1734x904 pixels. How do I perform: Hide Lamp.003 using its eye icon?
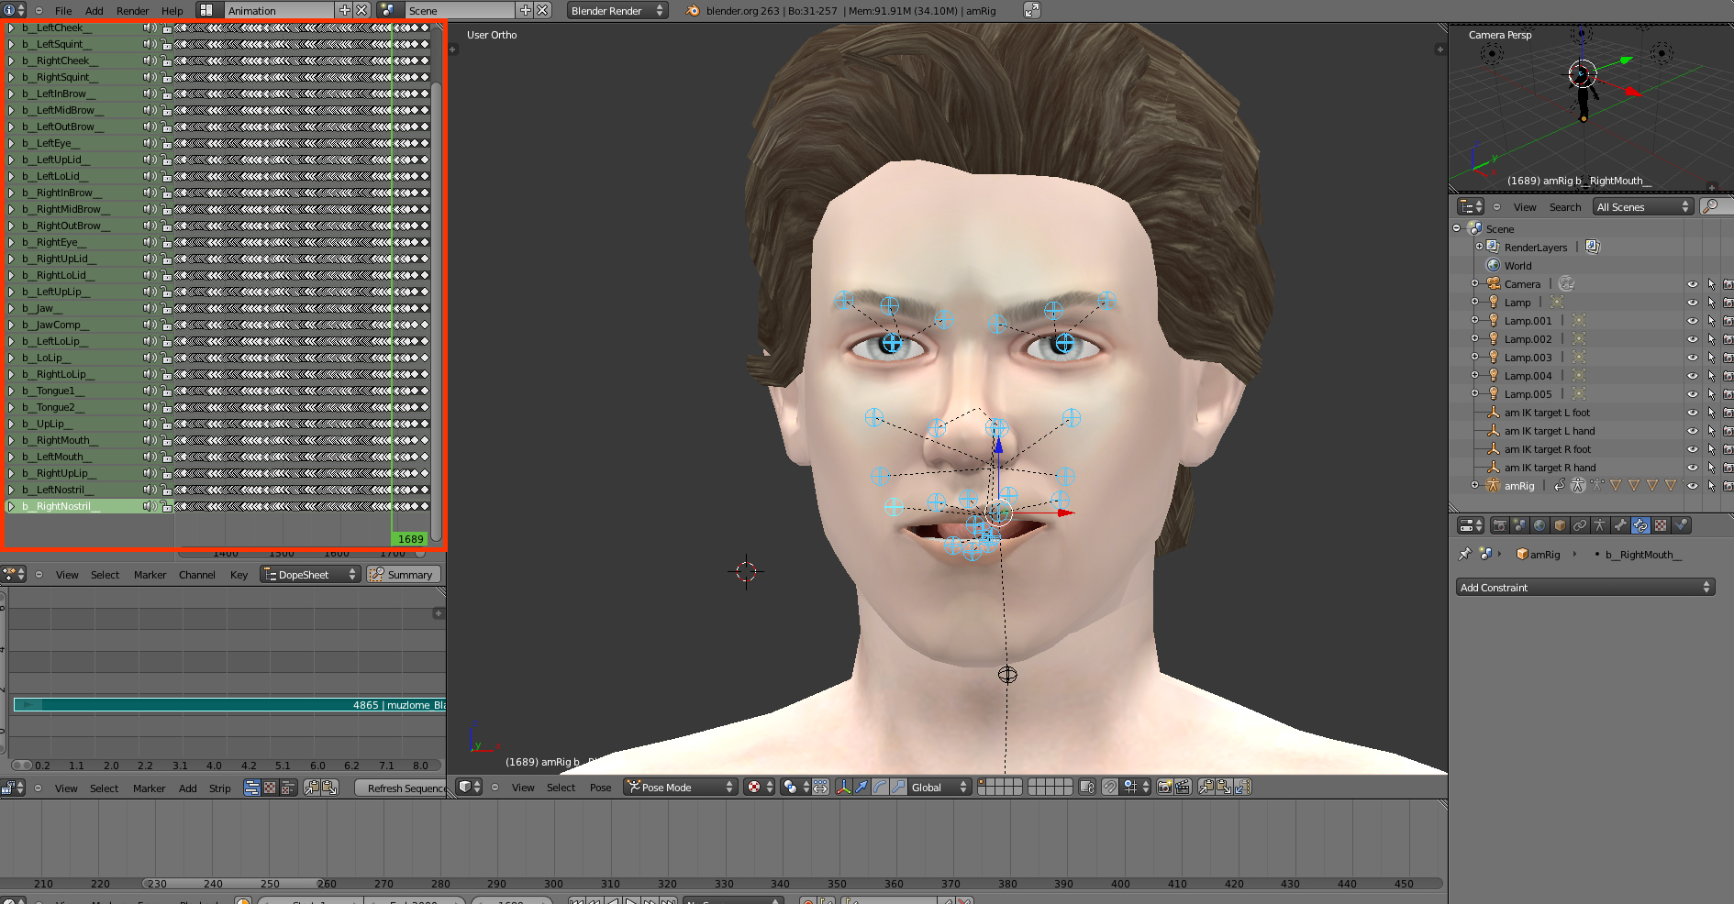[x=1692, y=358]
